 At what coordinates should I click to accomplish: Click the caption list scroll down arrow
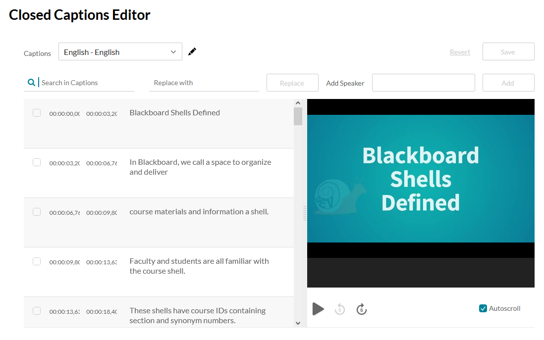(x=298, y=323)
